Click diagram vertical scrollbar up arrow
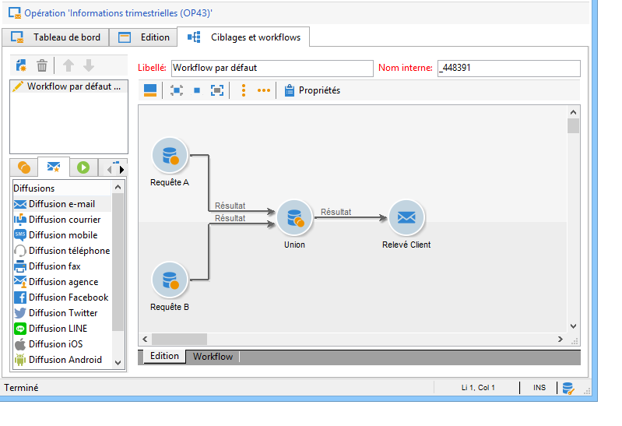 click(x=573, y=112)
